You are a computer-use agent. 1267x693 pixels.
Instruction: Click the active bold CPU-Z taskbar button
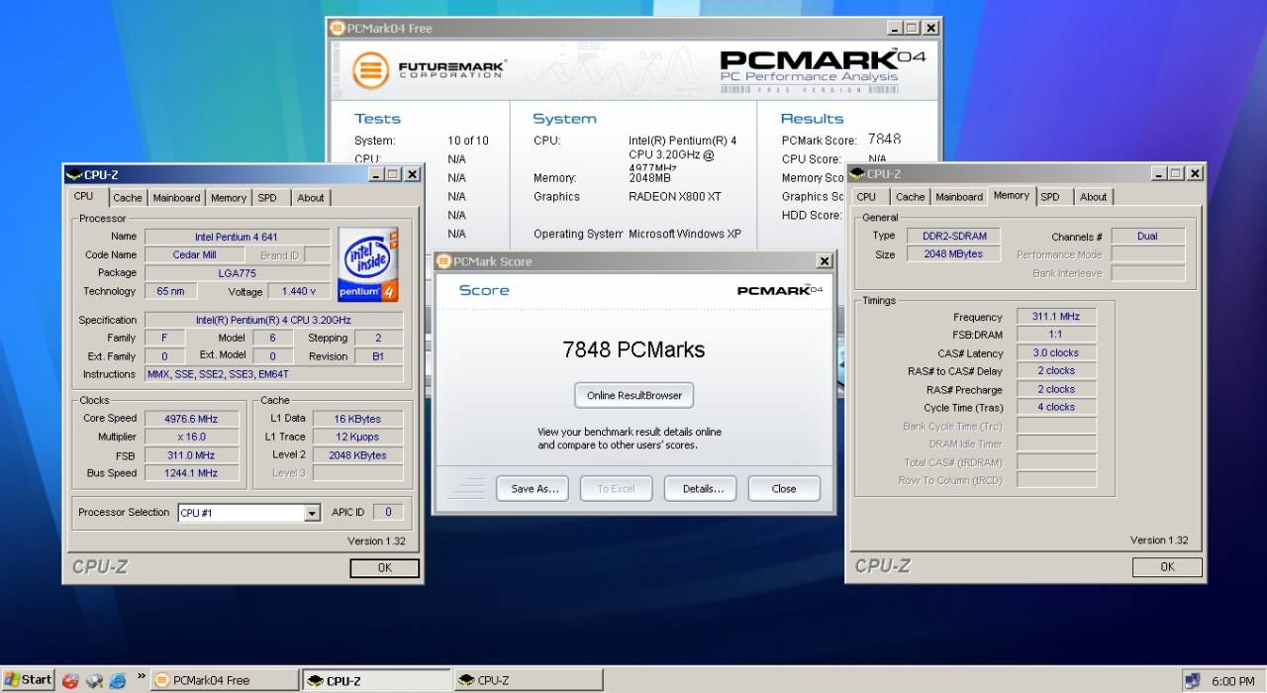(376, 680)
